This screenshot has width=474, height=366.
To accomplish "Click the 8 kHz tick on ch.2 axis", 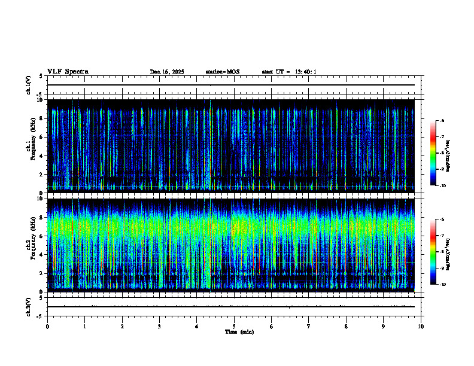I will [42, 218].
